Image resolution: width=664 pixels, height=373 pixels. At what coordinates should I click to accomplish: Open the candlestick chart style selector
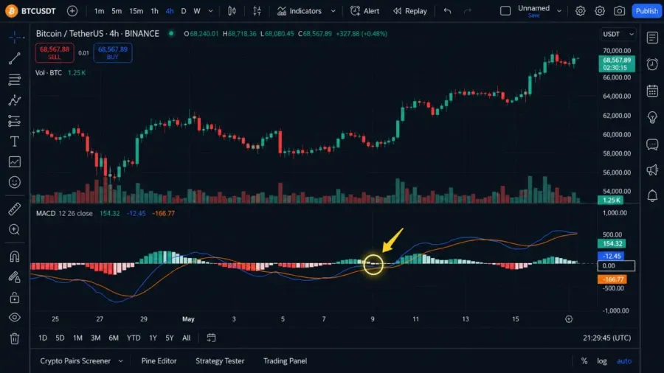232,11
